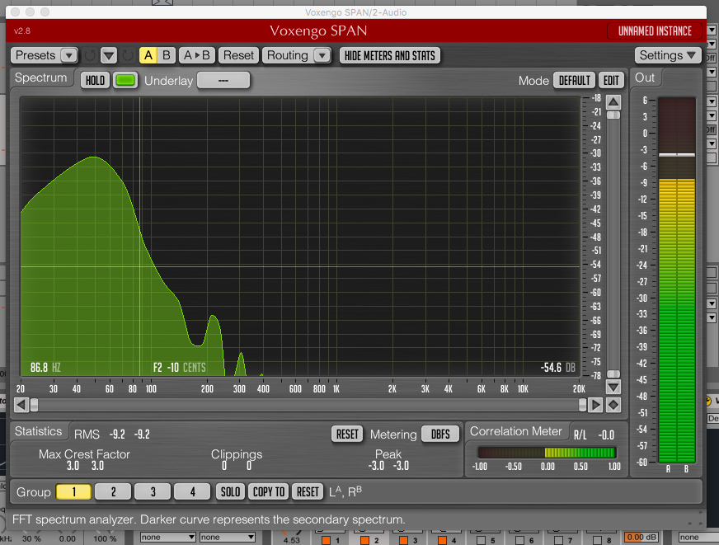Click the L A, R B channel label
The height and width of the screenshot is (545, 719).
coord(345,492)
